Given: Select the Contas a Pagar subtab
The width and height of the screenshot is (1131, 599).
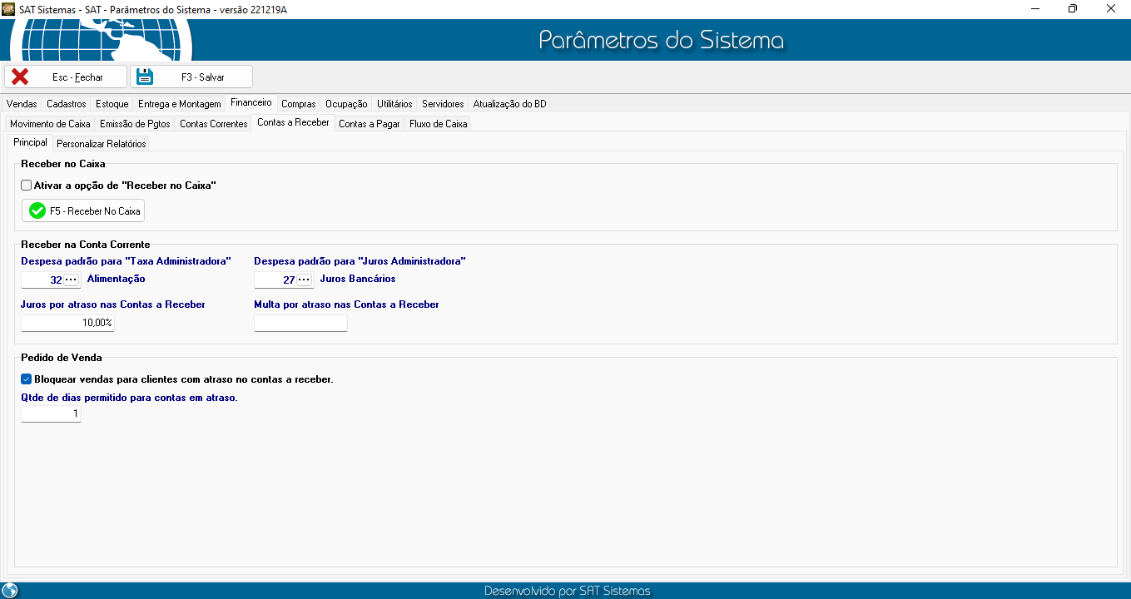Looking at the screenshot, I should [x=369, y=124].
